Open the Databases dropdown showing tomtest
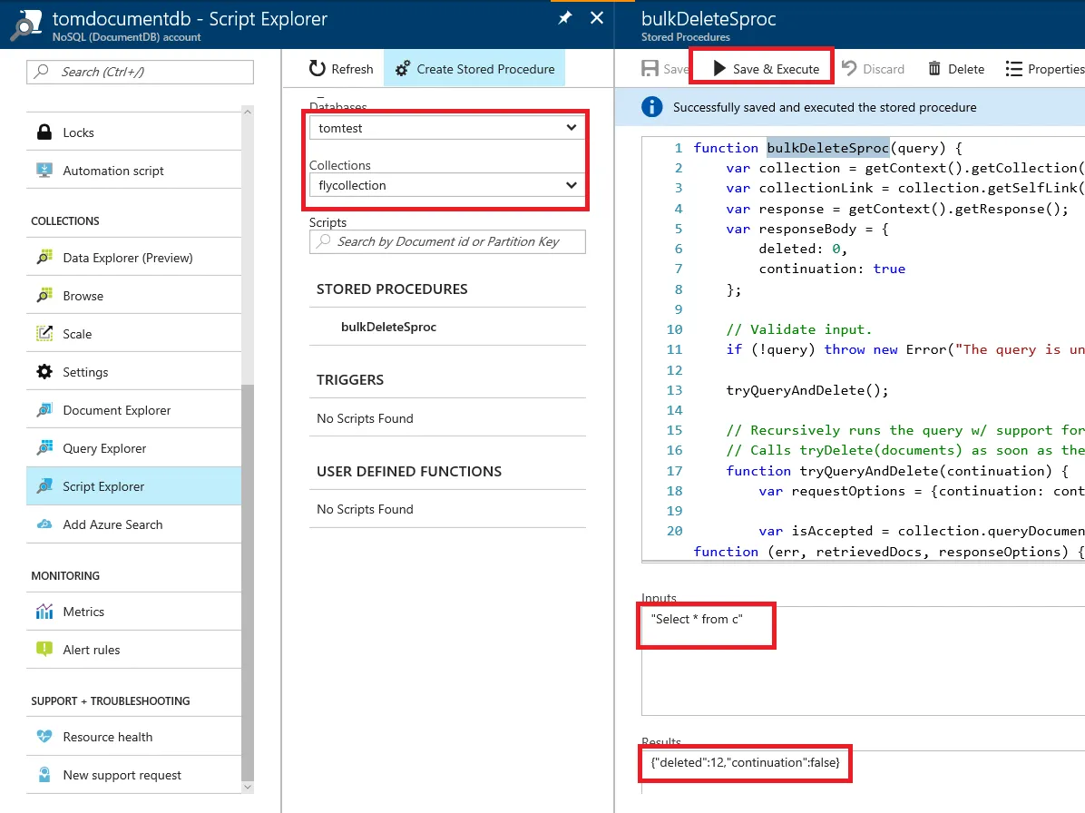 pyautogui.click(x=448, y=128)
